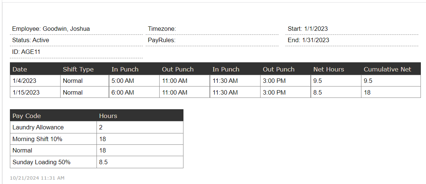Image resolution: width=426 pixels, height=184 pixels.
Task: Select the Start: 1/1/2023 text
Action: point(308,29)
